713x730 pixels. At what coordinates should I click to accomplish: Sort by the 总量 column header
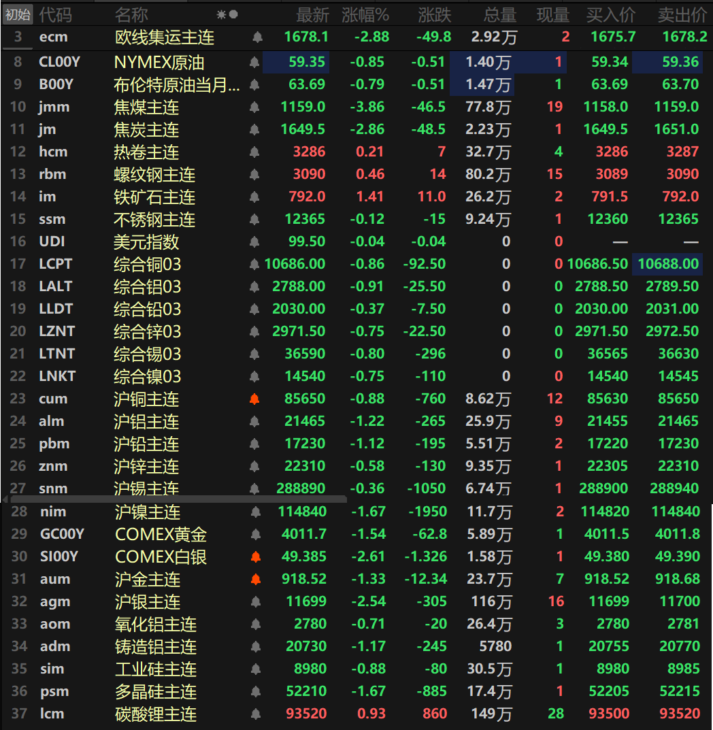click(500, 14)
